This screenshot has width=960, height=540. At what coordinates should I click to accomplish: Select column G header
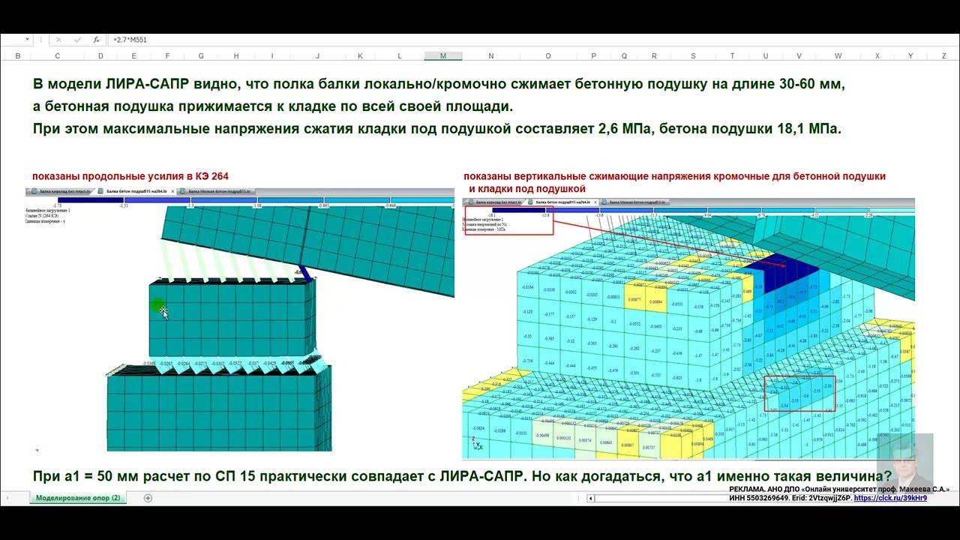[x=201, y=56]
